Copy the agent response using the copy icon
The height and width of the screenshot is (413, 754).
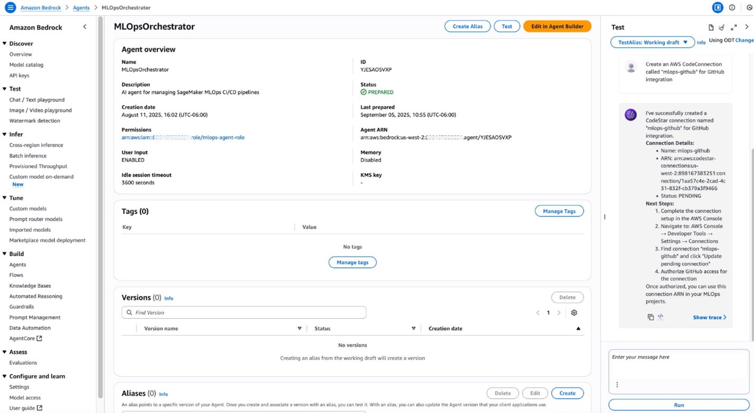(650, 317)
